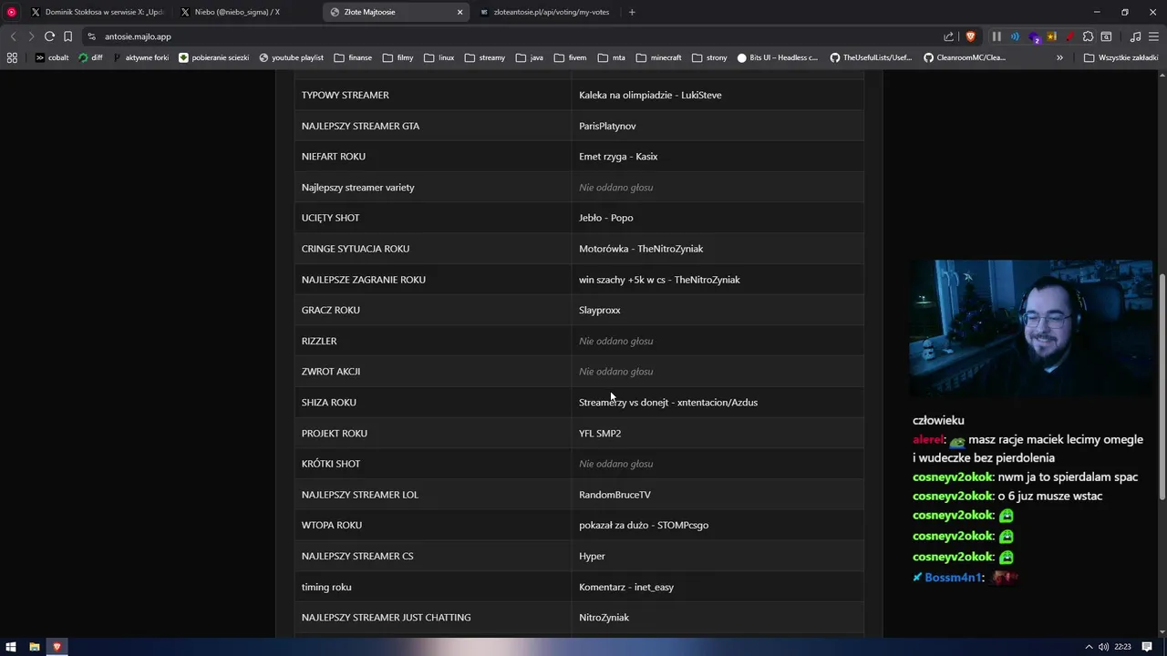Open the filmy bookmark folder
The height and width of the screenshot is (656, 1167).
coord(398,57)
